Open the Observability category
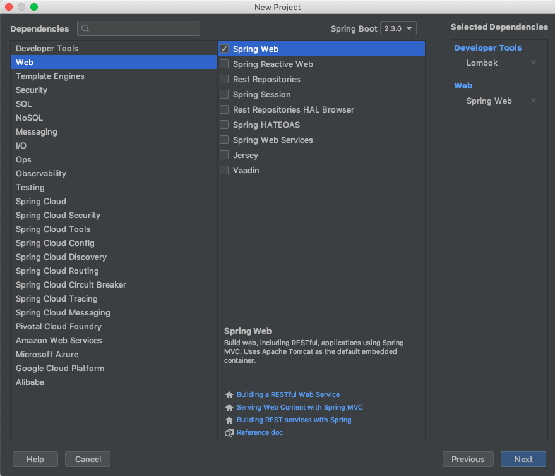The width and height of the screenshot is (555, 476). pos(114,173)
